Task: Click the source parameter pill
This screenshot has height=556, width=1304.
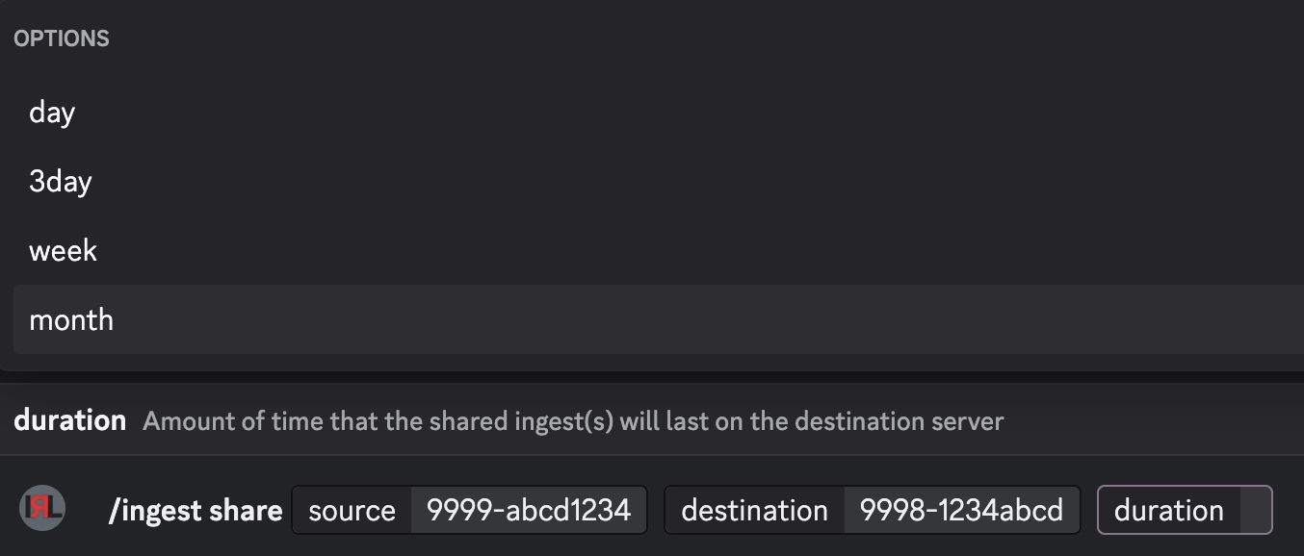Action: [469, 510]
